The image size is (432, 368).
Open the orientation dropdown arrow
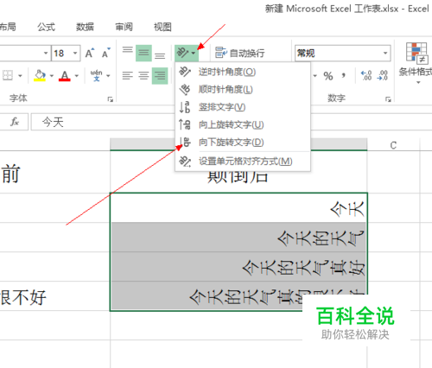click(194, 54)
